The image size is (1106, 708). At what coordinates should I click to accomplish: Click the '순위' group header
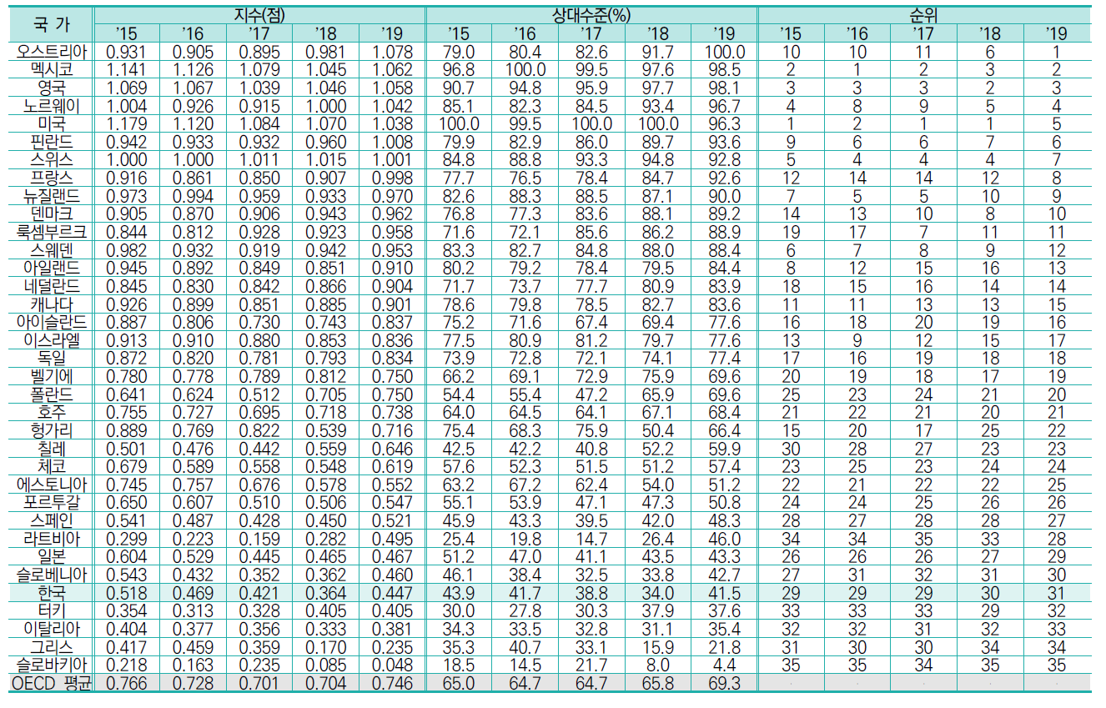coord(923,14)
